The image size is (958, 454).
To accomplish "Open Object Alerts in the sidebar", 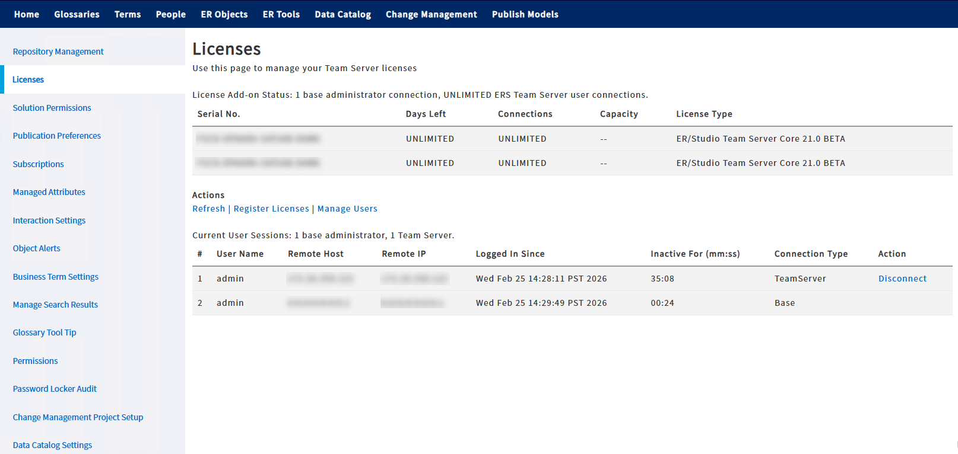I will pos(37,248).
